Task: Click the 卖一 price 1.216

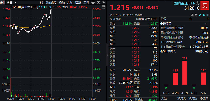Action: tap(135, 44)
